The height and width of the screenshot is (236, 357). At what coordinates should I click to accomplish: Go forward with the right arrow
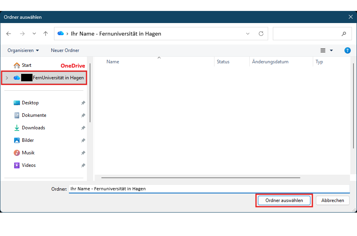click(22, 34)
